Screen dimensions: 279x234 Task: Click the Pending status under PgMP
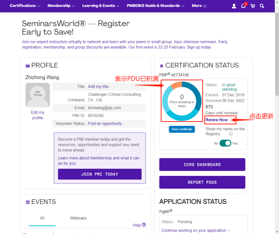(185, 222)
